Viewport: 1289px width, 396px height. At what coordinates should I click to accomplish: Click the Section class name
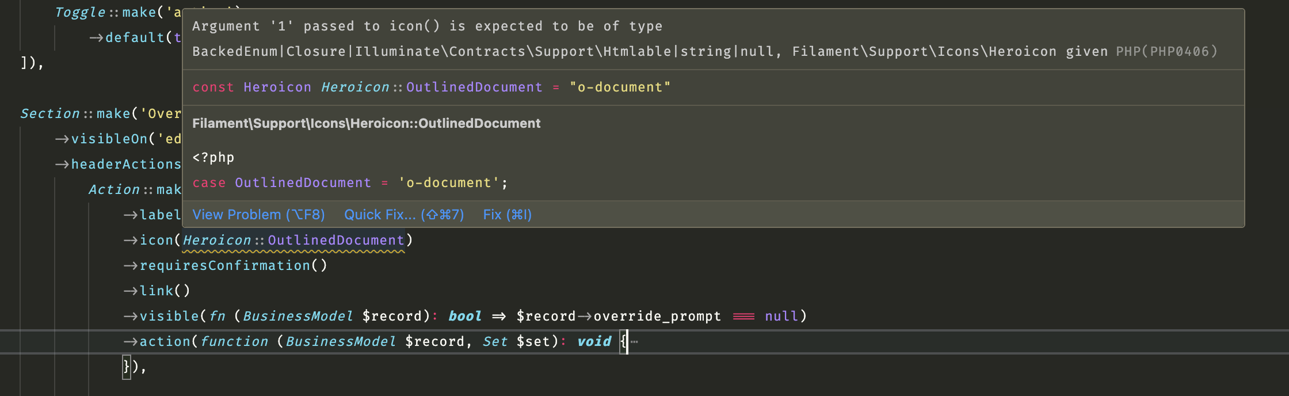tap(49, 114)
